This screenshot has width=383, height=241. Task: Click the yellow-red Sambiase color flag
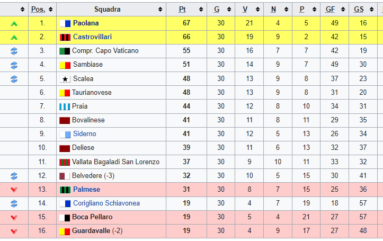coord(65,65)
